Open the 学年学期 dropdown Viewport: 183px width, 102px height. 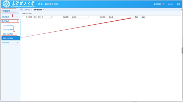pyautogui.click(x=42, y=17)
